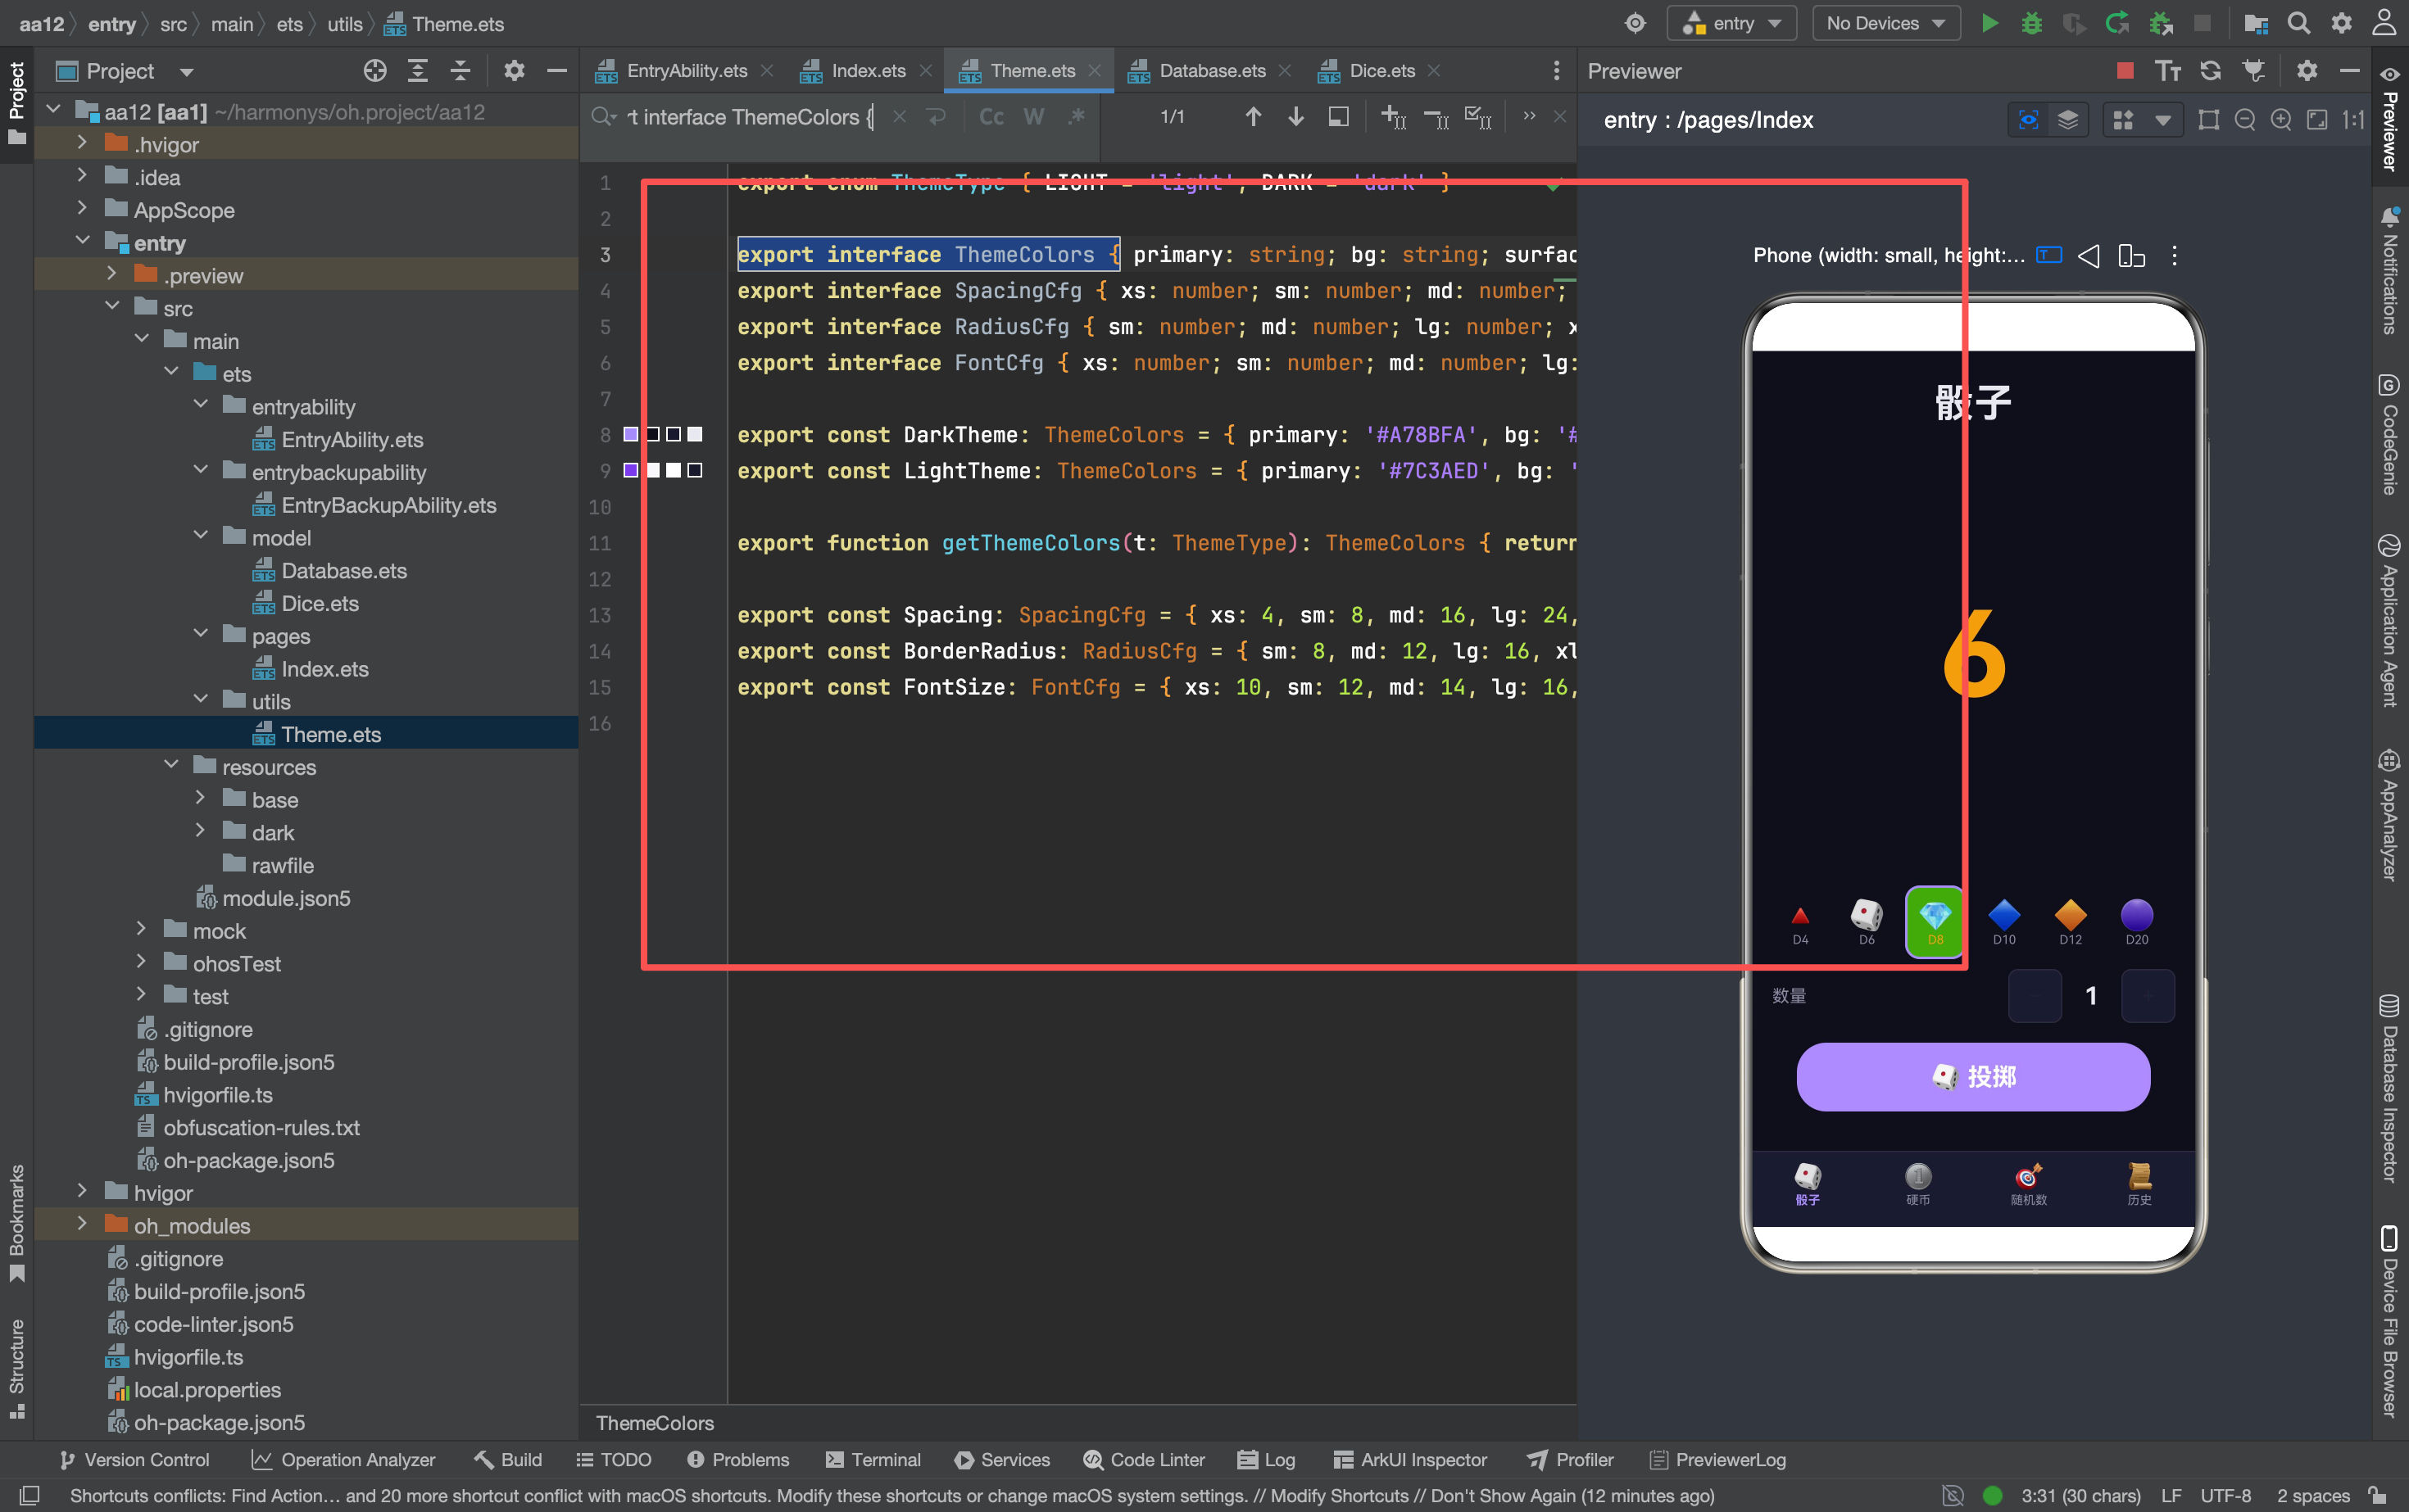Toggle the Regex search option
Viewport: 2409px width, 1512px height.
pyautogui.click(x=1077, y=117)
